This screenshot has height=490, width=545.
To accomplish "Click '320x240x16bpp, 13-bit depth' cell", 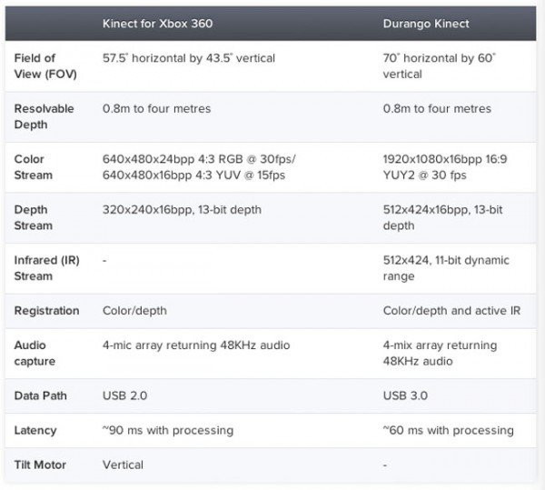I will [182, 210].
